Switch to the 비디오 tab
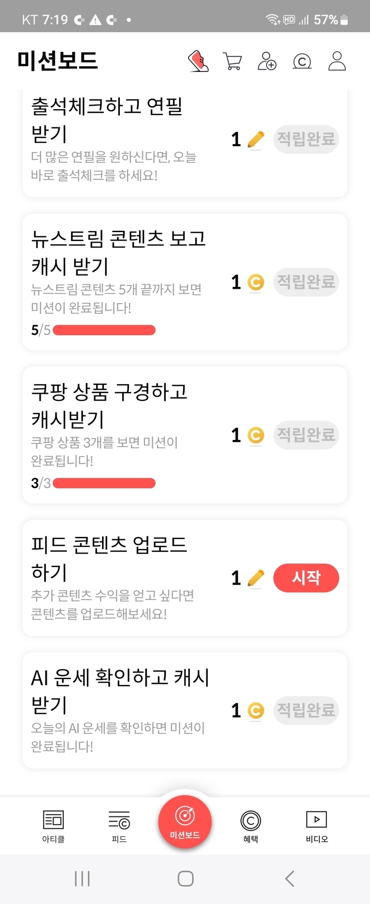The height and width of the screenshot is (904, 370). (317, 826)
